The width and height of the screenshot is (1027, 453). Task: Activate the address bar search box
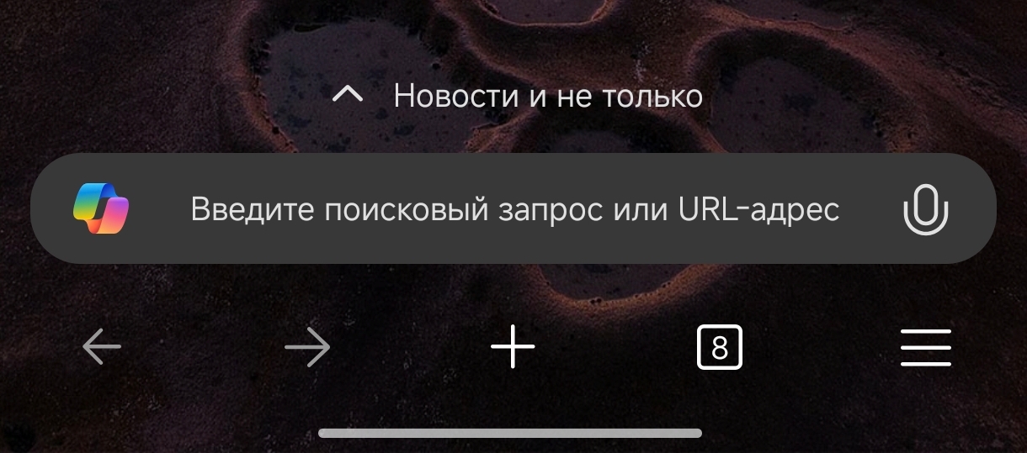coord(513,208)
